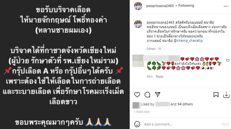Open the 1 HOUR AGO timestamp

pos(142,112)
